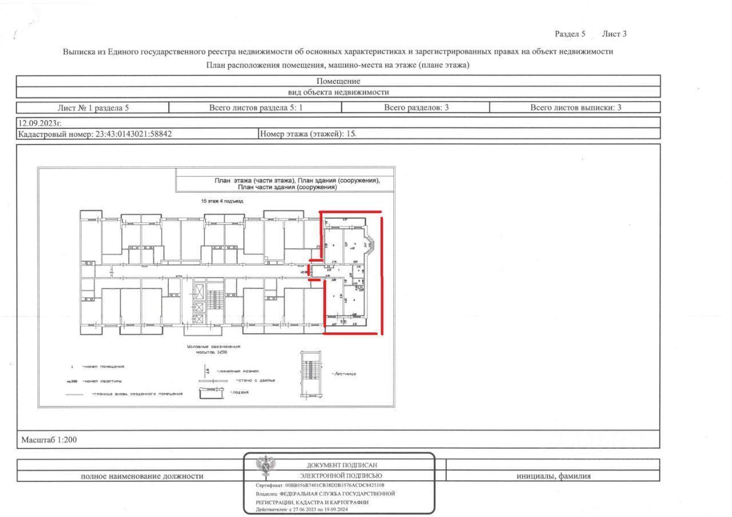The height and width of the screenshot is (517, 732).
Task: Click the "Масштаб 1:200" text at bottom
Action: coord(49,440)
